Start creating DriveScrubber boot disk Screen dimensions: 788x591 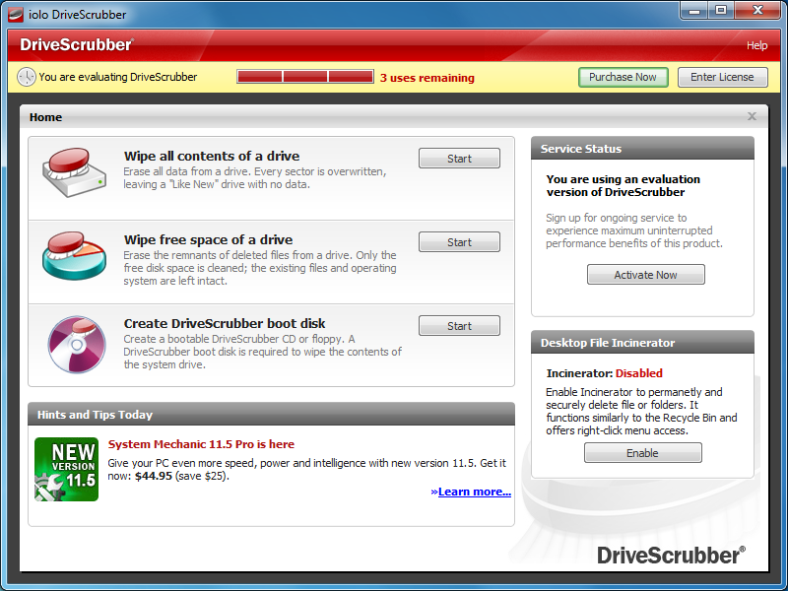click(x=459, y=326)
